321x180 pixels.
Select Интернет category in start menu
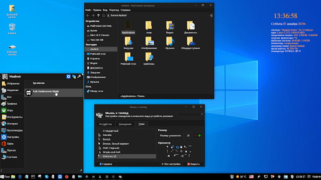[x=12, y=123]
